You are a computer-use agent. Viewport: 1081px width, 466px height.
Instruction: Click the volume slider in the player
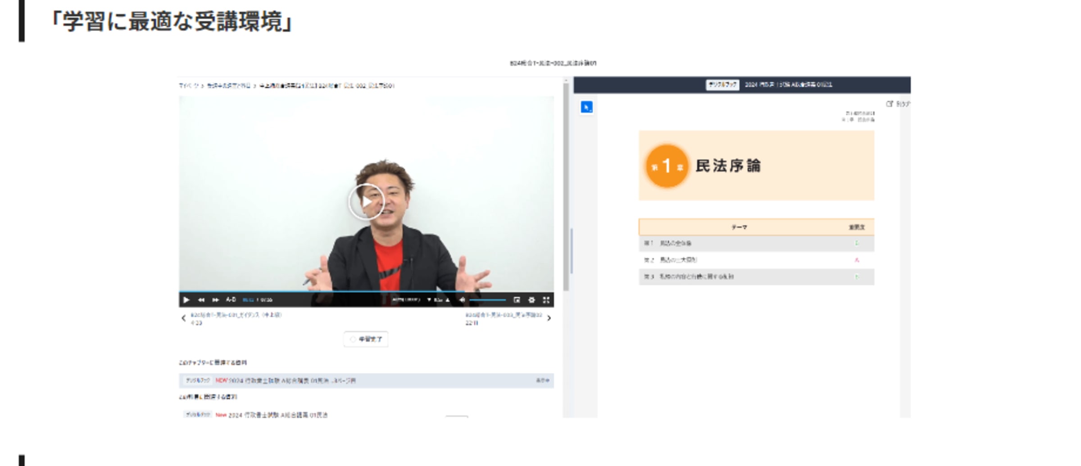(x=488, y=300)
